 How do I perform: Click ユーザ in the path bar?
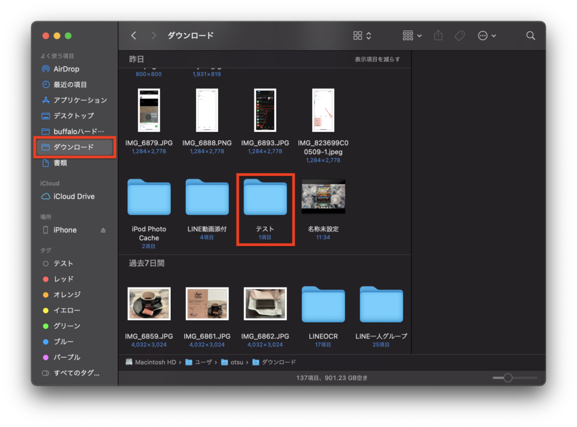point(198,362)
